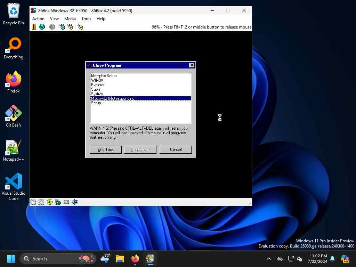Viewport: 356px width, 267px height.
Task: Click the taskbar Search box
Action: [x=58, y=259]
